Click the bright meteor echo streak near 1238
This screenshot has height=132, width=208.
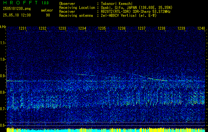pos(157,79)
